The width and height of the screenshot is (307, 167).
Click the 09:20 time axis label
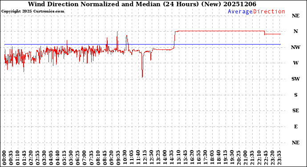coord(111,158)
